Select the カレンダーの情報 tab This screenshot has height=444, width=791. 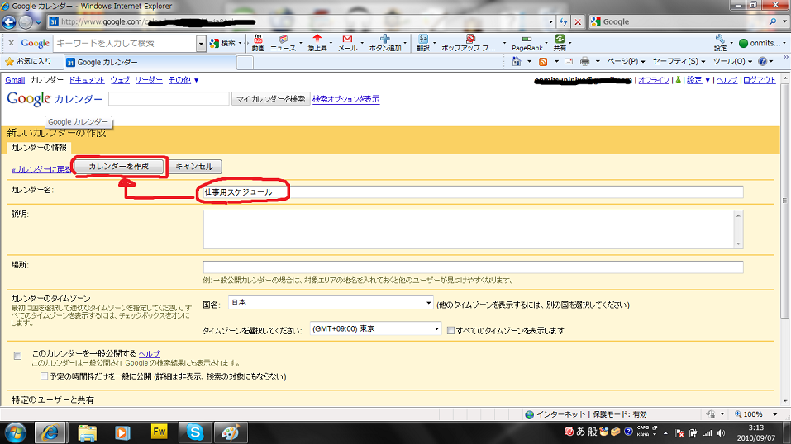coord(39,148)
